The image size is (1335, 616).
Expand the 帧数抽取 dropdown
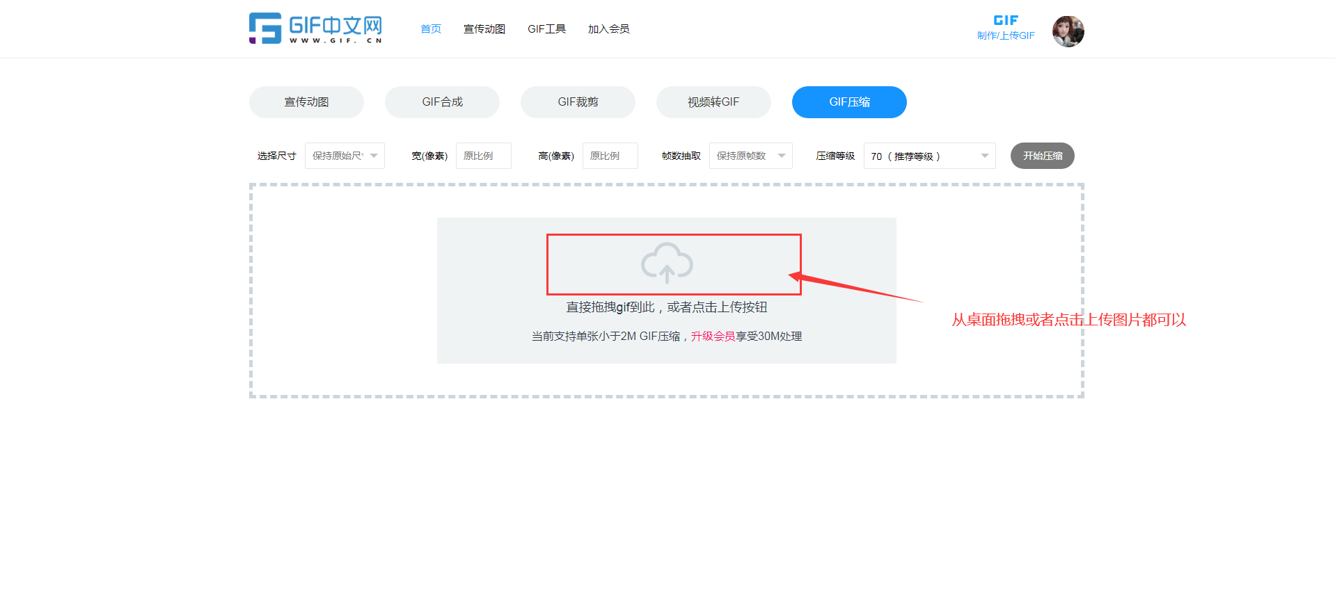[750, 156]
